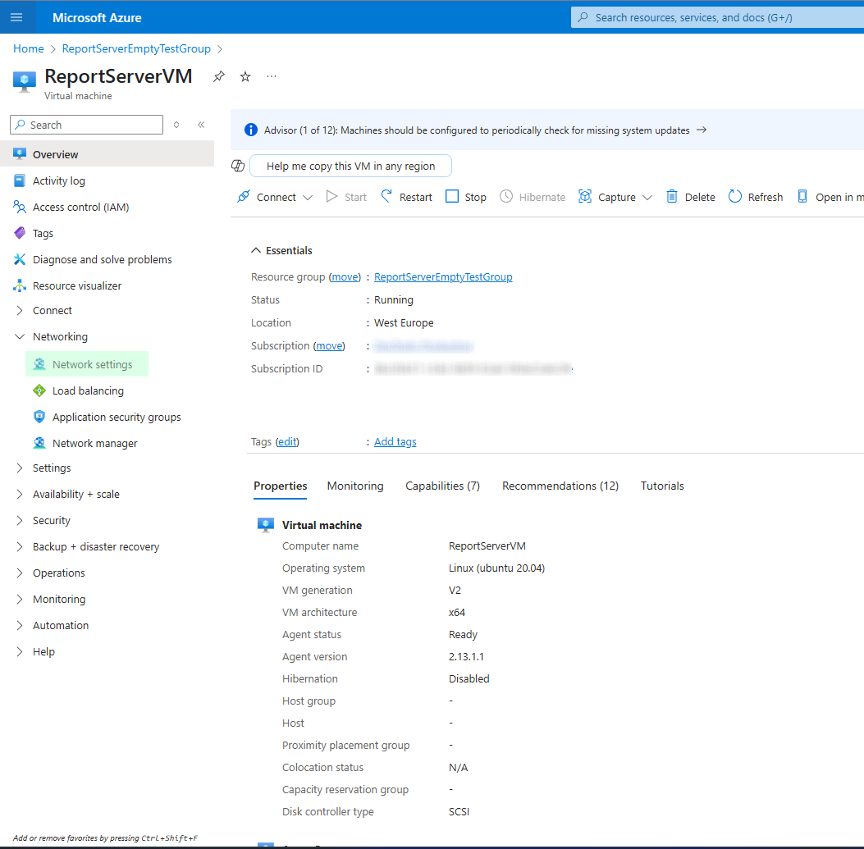Viewport: 864px width, 849px height.
Task: Switch to the Monitoring tab
Action: click(354, 486)
